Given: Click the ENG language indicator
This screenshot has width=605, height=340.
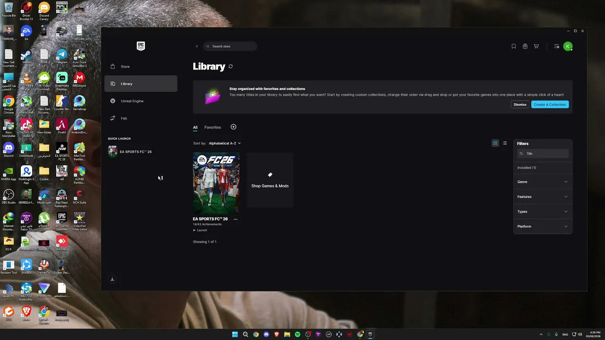Looking at the screenshot, I should 565,334.
